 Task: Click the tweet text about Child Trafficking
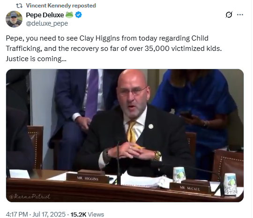[114, 49]
